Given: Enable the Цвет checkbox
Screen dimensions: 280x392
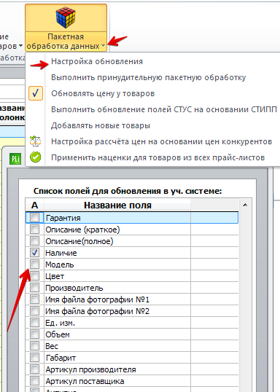Looking at the screenshot, I should (x=34, y=276).
